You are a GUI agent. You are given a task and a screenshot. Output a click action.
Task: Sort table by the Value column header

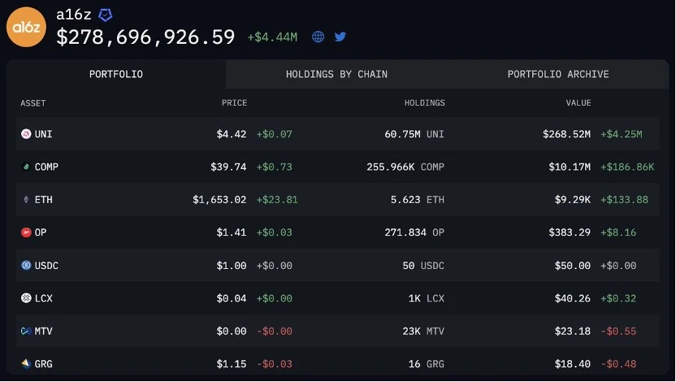[x=578, y=103]
